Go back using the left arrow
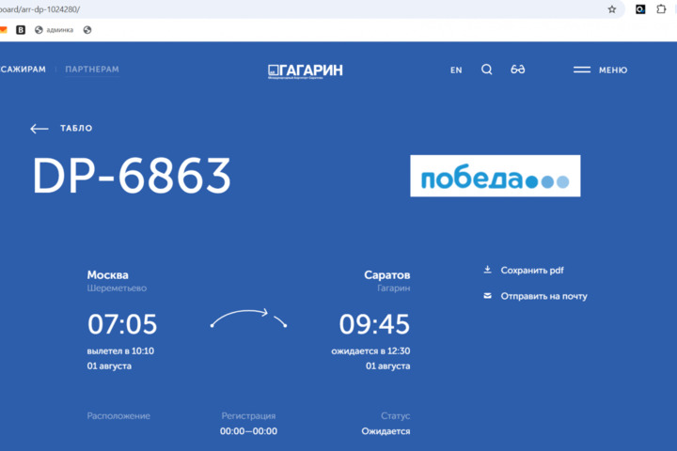Image resolution: width=677 pixels, height=451 pixels. point(39,129)
